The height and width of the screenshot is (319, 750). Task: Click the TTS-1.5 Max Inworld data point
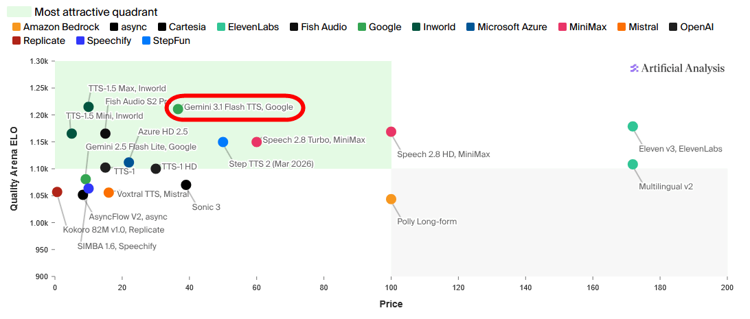click(89, 106)
